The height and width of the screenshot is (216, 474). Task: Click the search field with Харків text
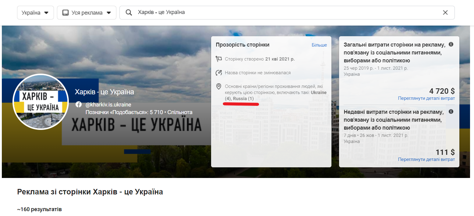coord(274,12)
